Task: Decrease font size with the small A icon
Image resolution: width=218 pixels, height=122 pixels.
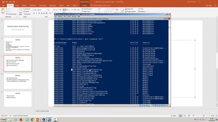Action: 57,10
